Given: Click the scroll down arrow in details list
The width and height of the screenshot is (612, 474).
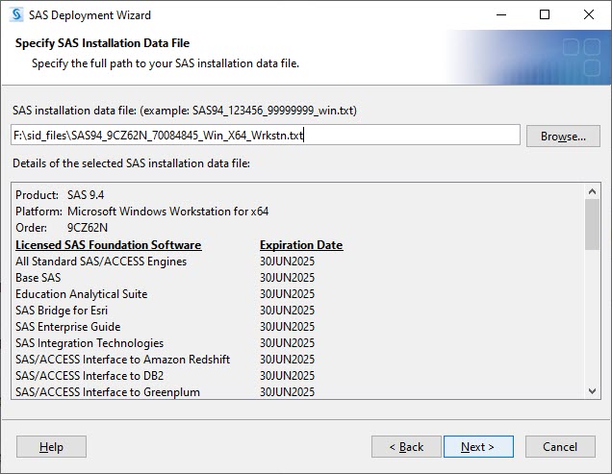Looking at the screenshot, I should coord(592,391).
